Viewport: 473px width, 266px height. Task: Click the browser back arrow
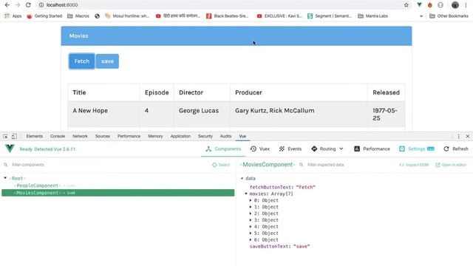pyautogui.click(x=7, y=5)
